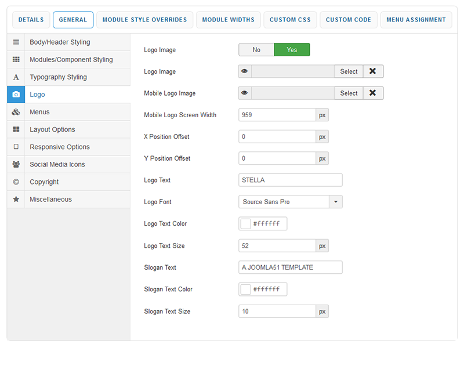Click the Copyright symbol icon in sidebar

tap(16, 182)
